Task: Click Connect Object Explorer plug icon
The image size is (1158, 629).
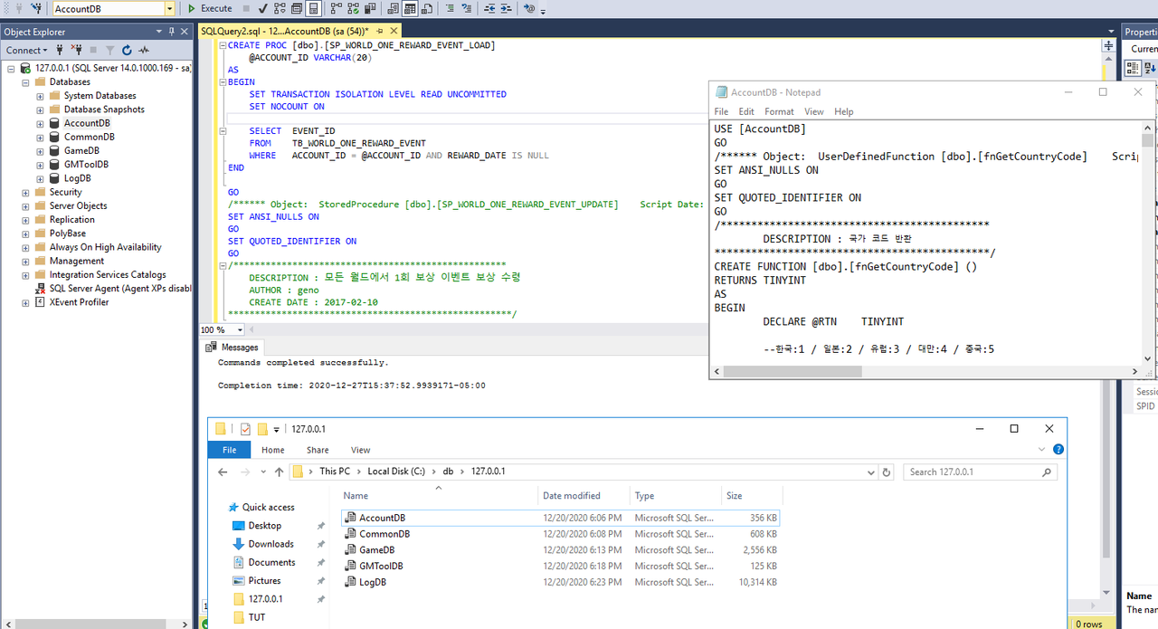Action: coord(60,50)
